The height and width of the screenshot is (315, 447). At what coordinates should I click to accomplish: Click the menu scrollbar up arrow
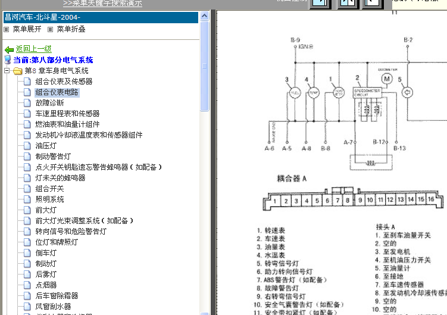(204, 16)
